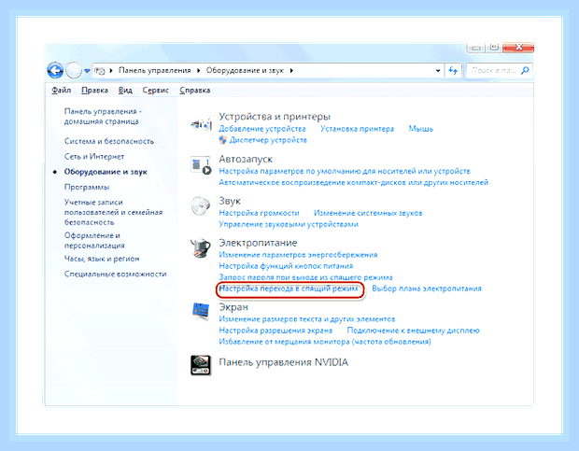Click the Автозапуск icon
The image size is (579, 451).
tap(201, 165)
